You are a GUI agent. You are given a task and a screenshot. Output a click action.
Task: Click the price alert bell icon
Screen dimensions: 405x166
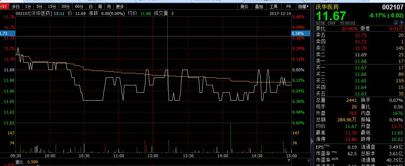396,22
